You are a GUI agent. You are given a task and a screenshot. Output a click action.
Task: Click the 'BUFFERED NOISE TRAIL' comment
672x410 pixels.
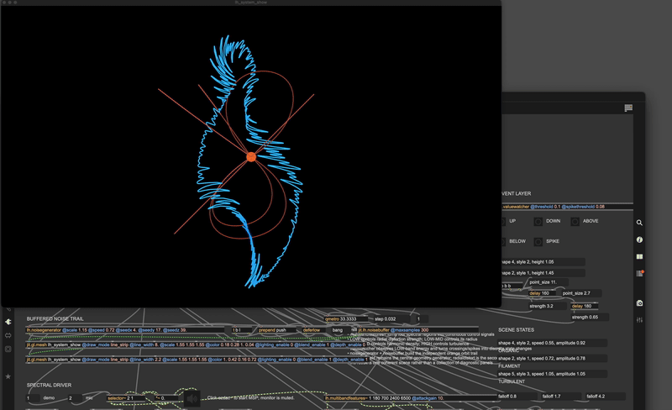coord(55,318)
